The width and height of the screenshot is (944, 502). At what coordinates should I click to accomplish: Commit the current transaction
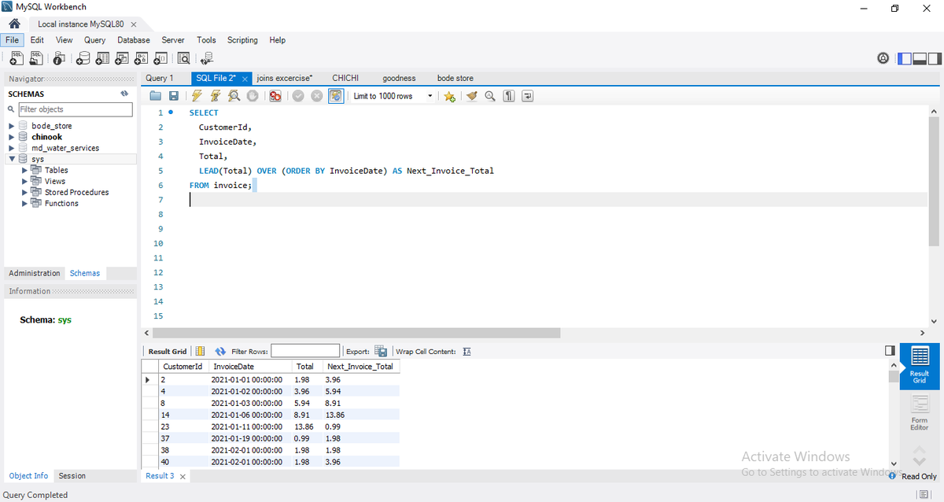(x=298, y=96)
